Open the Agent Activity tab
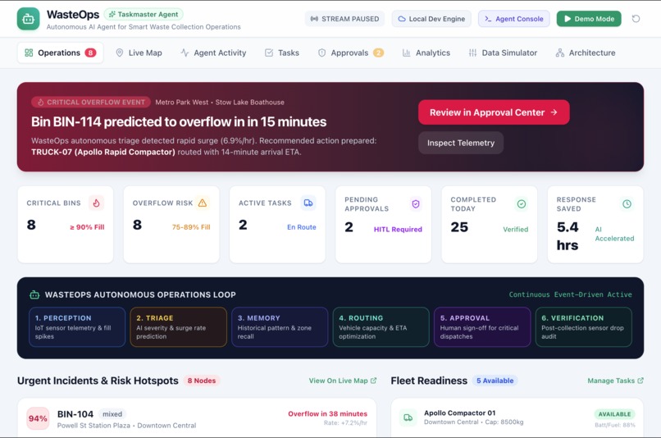 pyautogui.click(x=213, y=52)
